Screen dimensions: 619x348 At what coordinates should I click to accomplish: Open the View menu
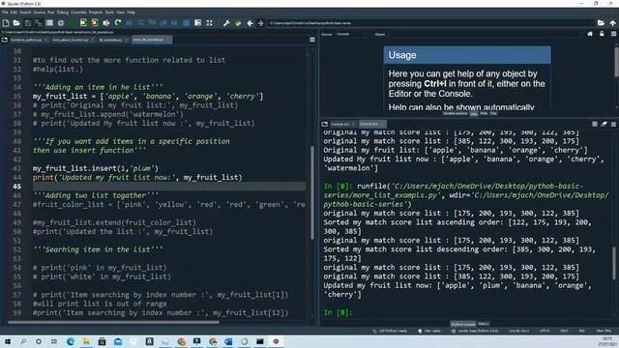pyautogui.click(x=120, y=13)
